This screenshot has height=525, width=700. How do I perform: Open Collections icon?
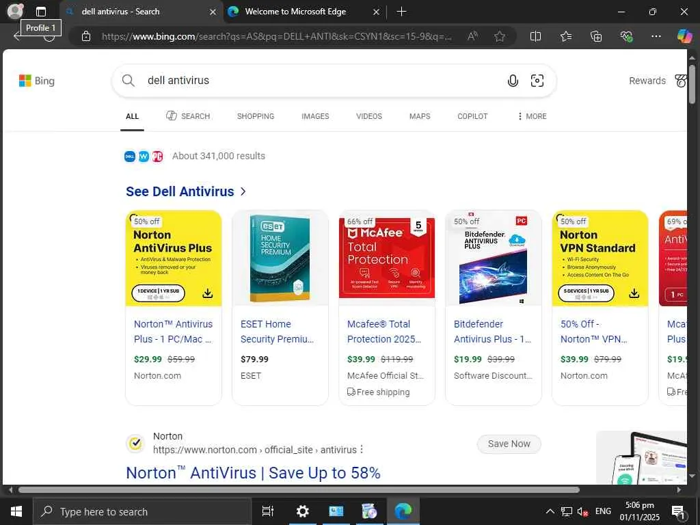596,36
